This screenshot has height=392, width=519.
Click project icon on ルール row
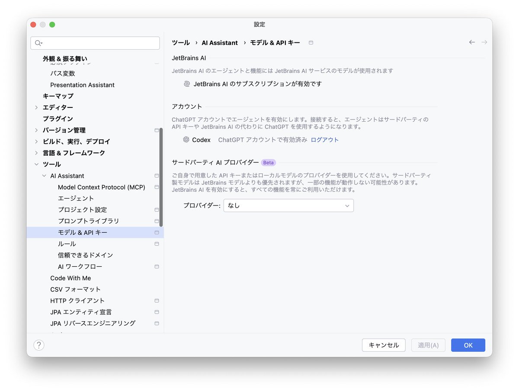coord(157,244)
